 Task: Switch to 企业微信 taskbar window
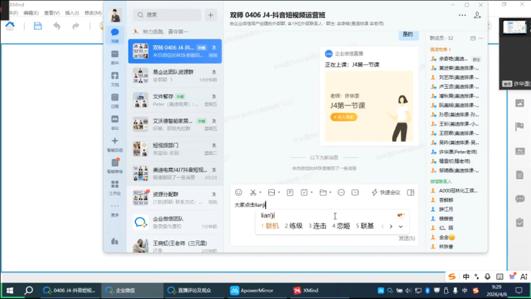pos(132,290)
